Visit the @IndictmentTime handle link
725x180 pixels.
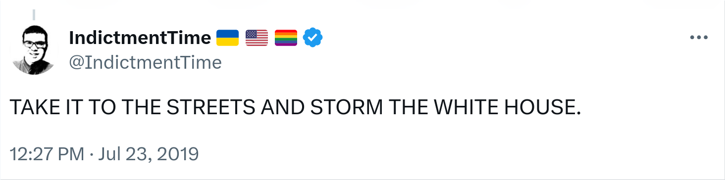(x=145, y=63)
